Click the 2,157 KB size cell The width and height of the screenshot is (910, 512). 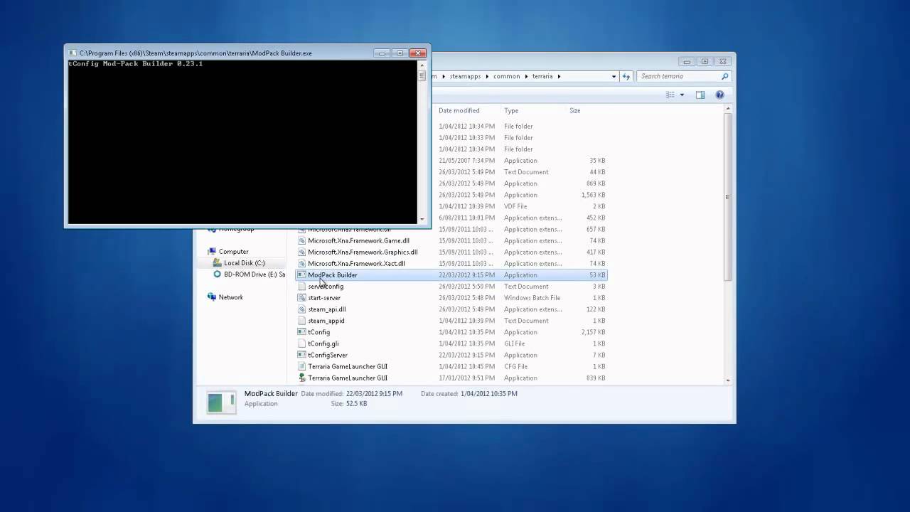click(593, 332)
